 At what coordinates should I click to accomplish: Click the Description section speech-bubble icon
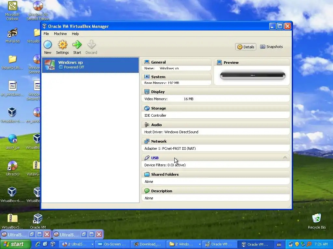[x=147, y=191]
